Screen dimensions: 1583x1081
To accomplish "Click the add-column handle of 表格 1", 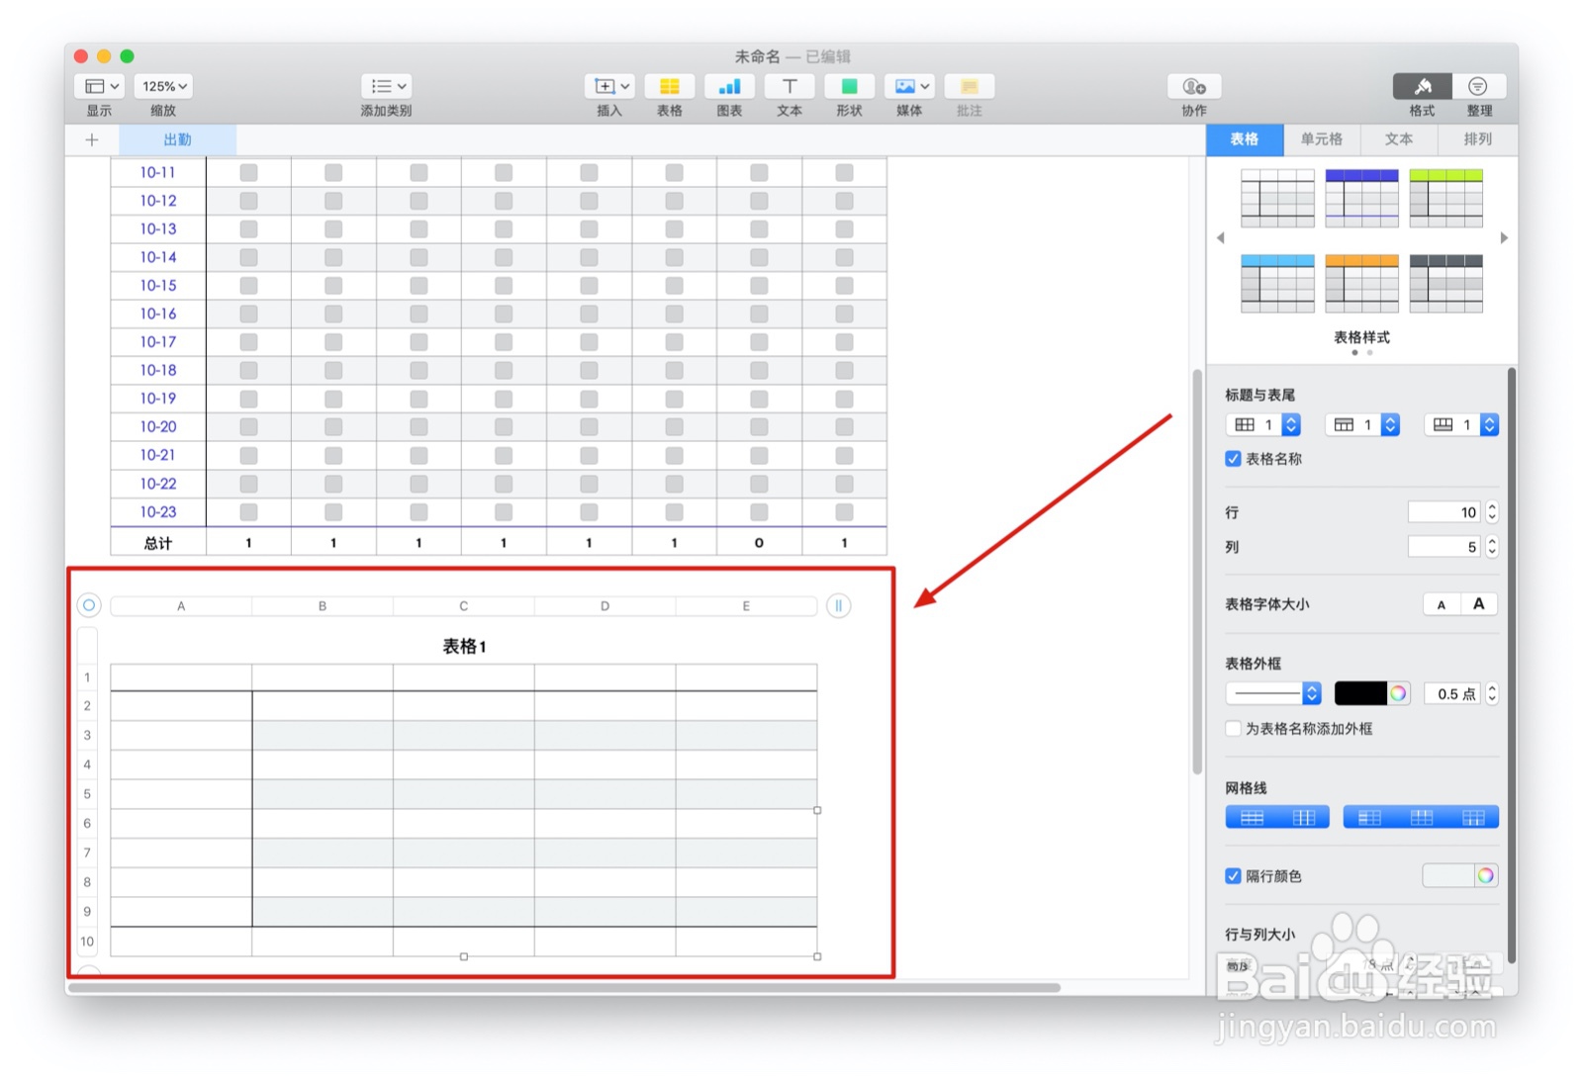I will tap(838, 605).
